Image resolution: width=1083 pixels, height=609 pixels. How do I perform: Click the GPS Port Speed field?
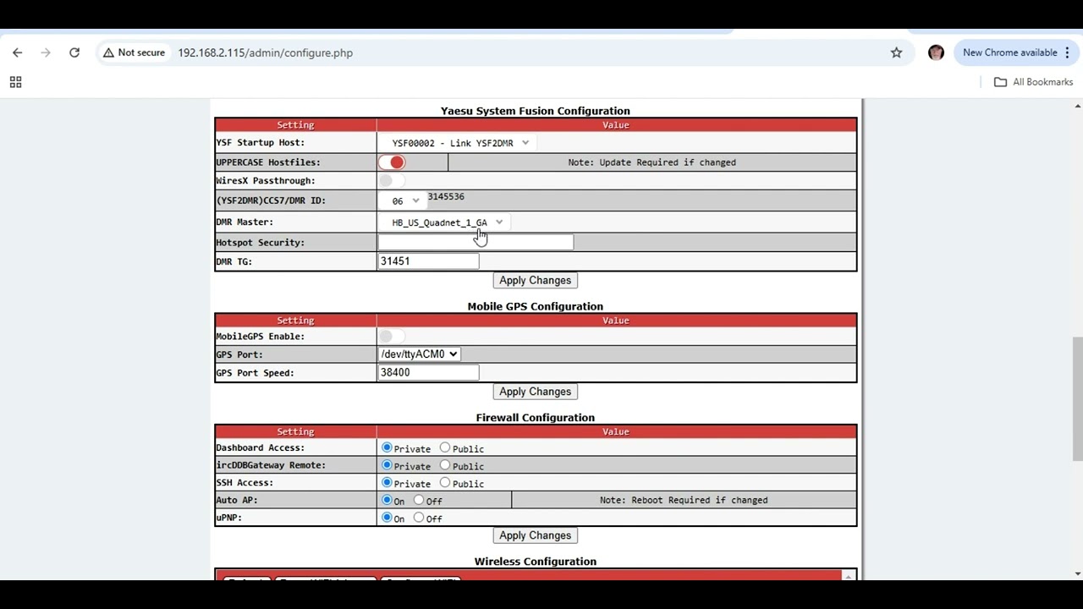pyautogui.click(x=428, y=373)
